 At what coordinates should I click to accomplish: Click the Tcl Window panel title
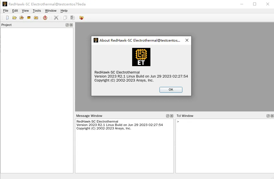point(185,116)
